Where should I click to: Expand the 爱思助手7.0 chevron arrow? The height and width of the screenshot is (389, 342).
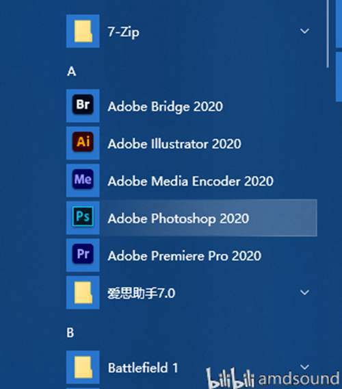point(304,292)
